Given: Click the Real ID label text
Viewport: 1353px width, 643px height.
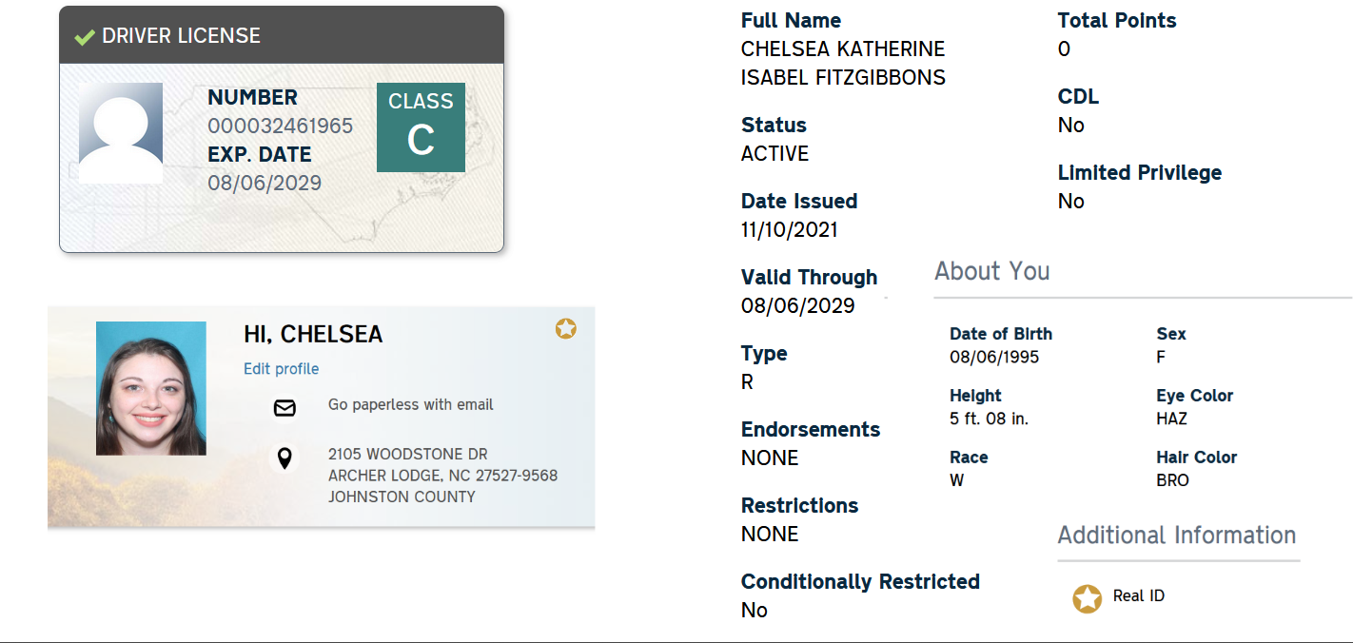Looking at the screenshot, I should coord(1139,596).
